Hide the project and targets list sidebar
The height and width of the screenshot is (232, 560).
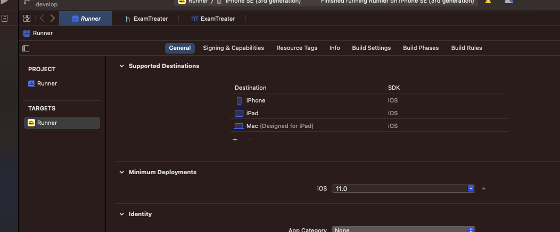pyautogui.click(x=26, y=48)
